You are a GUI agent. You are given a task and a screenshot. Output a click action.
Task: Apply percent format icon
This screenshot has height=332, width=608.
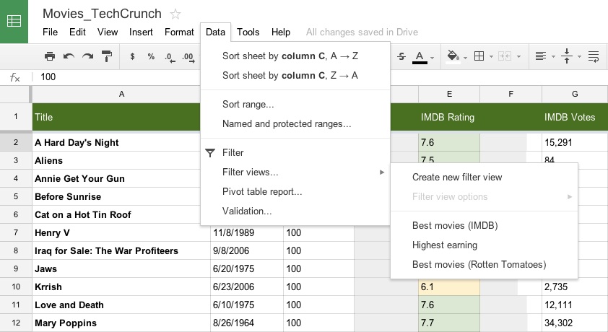pyautogui.click(x=151, y=56)
